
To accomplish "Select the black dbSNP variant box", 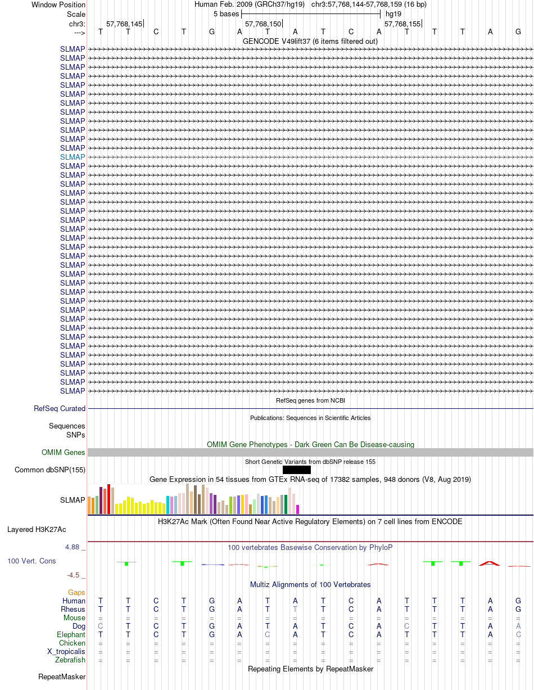I will [297, 470].
